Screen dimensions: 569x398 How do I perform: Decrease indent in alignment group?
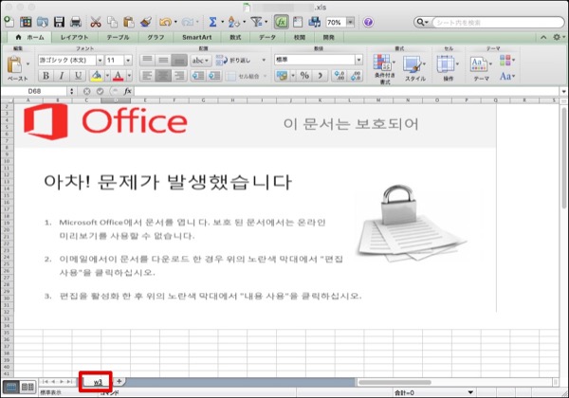198,76
